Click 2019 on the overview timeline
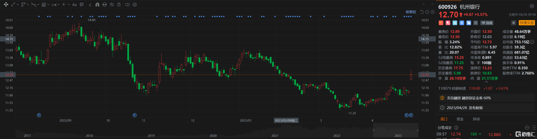Viewport: 537px width, 139px height. pyautogui.click(x=151, y=136)
